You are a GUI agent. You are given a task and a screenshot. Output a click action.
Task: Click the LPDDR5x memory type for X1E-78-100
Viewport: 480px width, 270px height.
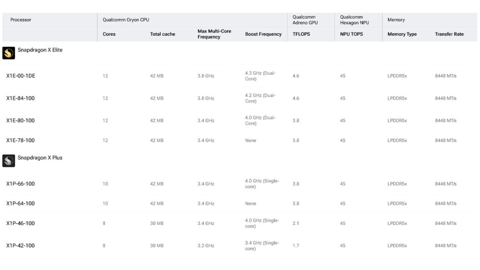pos(397,141)
